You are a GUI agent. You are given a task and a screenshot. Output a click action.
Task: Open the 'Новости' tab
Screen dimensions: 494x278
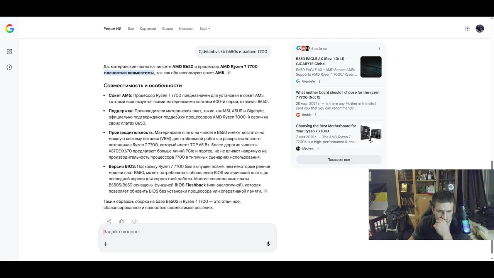coord(186,29)
